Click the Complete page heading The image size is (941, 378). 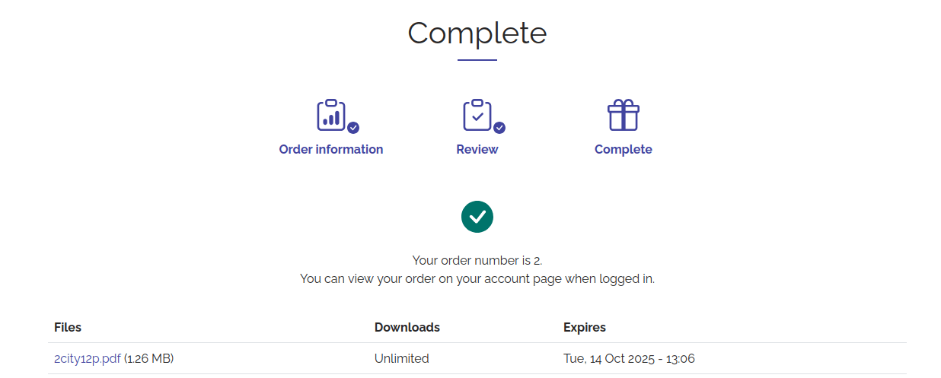477,33
